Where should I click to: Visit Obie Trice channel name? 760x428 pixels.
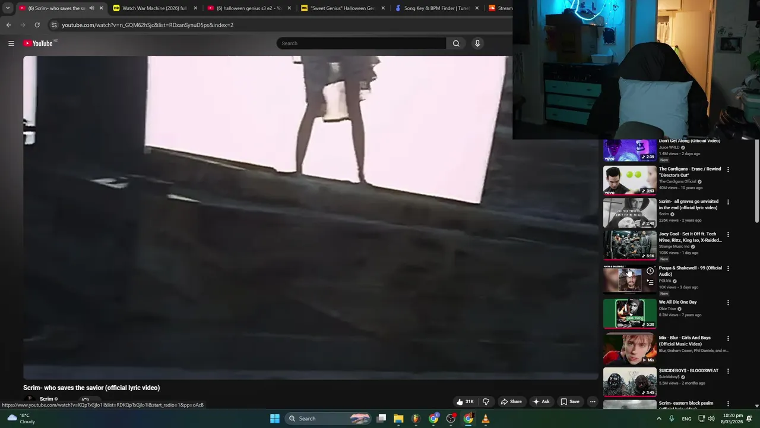[x=667, y=309]
